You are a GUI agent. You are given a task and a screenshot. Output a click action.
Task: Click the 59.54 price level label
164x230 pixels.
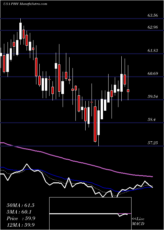tap(153, 96)
